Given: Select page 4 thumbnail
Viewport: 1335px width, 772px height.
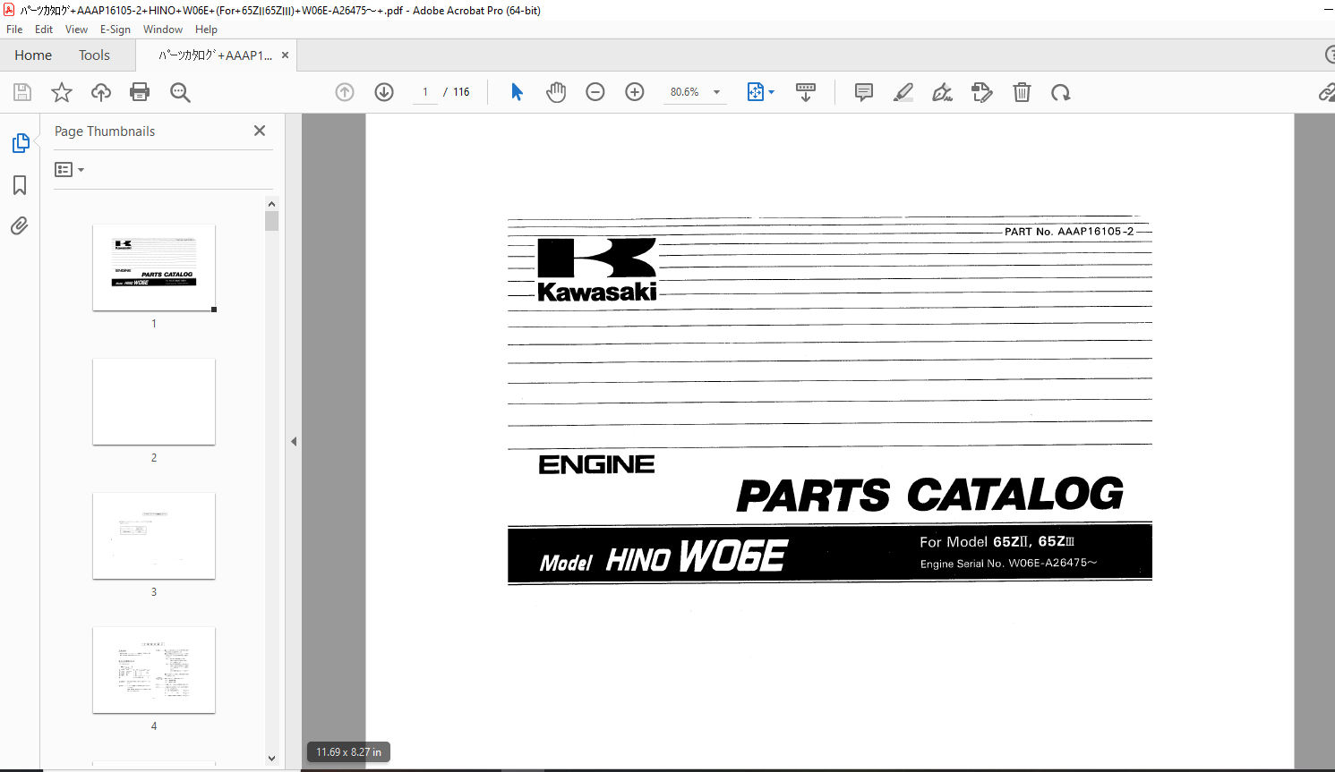Looking at the screenshot, I should pyautogui.click(x=154, y=670).
